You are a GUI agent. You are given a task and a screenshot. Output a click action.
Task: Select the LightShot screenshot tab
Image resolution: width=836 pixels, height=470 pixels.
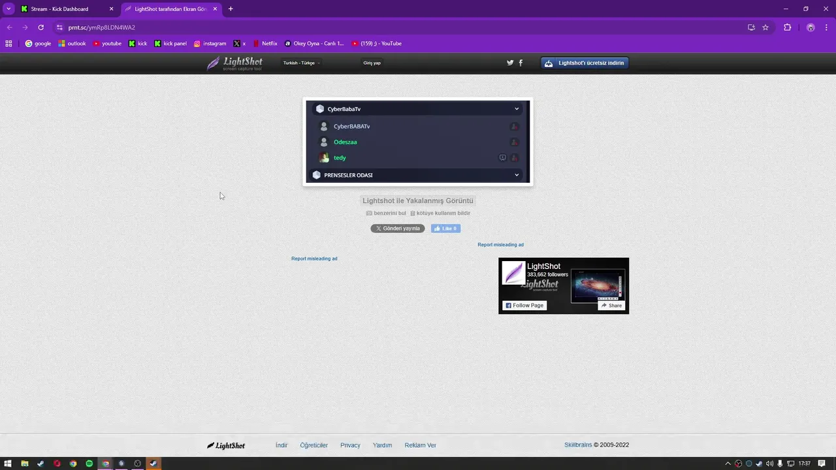(171, 9)
